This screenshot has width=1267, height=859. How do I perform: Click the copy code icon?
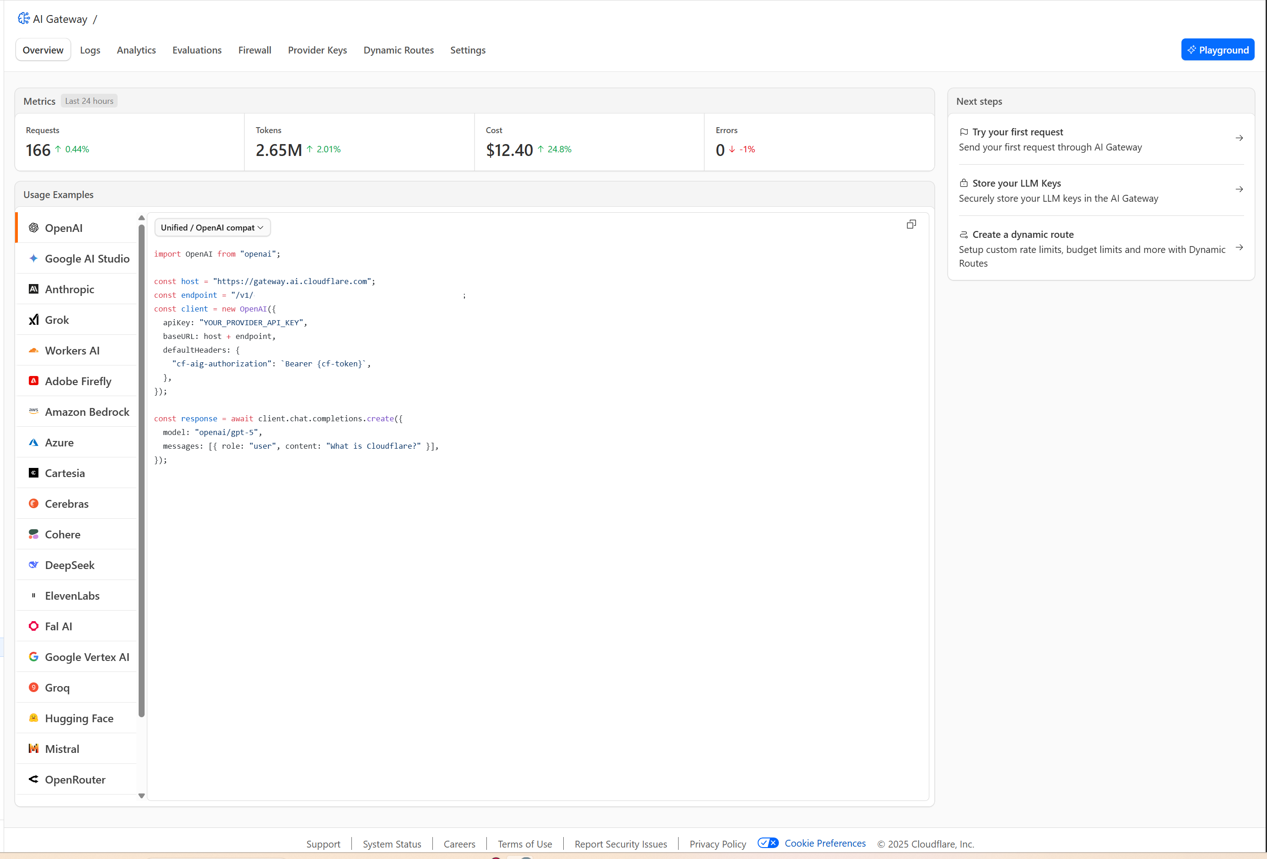point(911,225)
